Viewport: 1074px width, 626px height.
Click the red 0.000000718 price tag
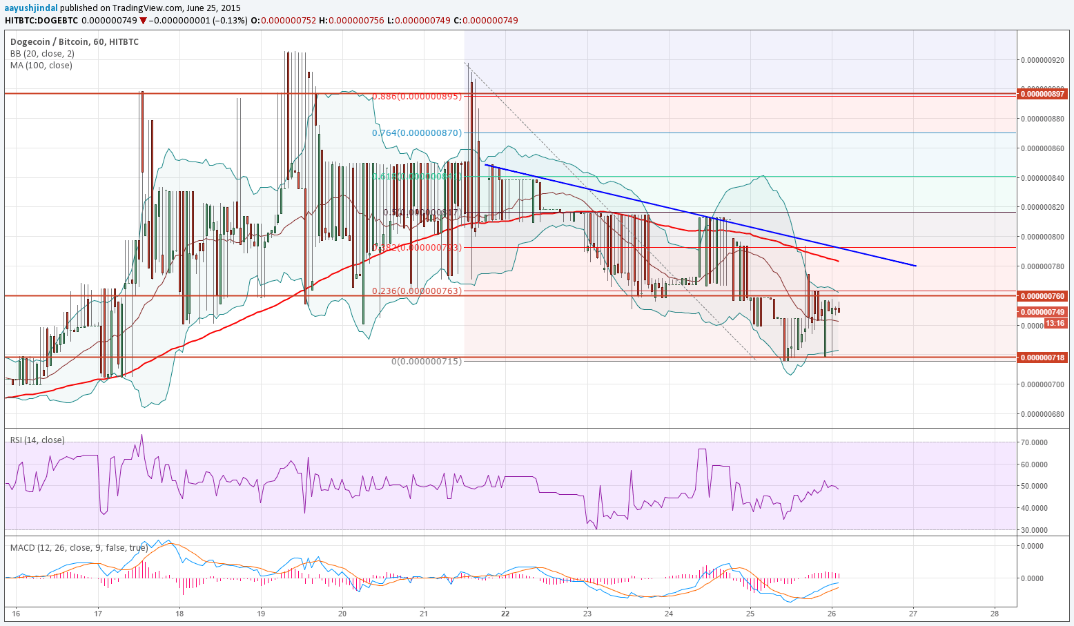pyautogui.click(x=1043, y=358)
